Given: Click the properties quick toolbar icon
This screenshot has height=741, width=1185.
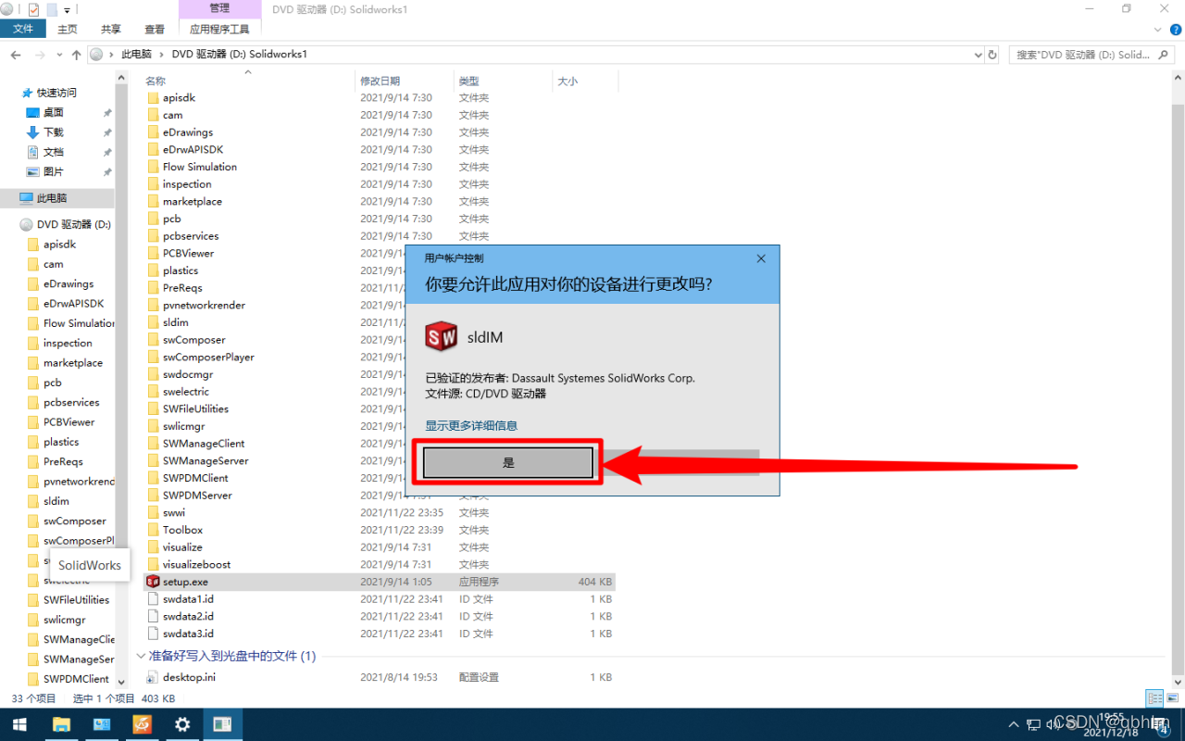Looking at the screenshot, I should pyautogui.click(x=34, y=9).
